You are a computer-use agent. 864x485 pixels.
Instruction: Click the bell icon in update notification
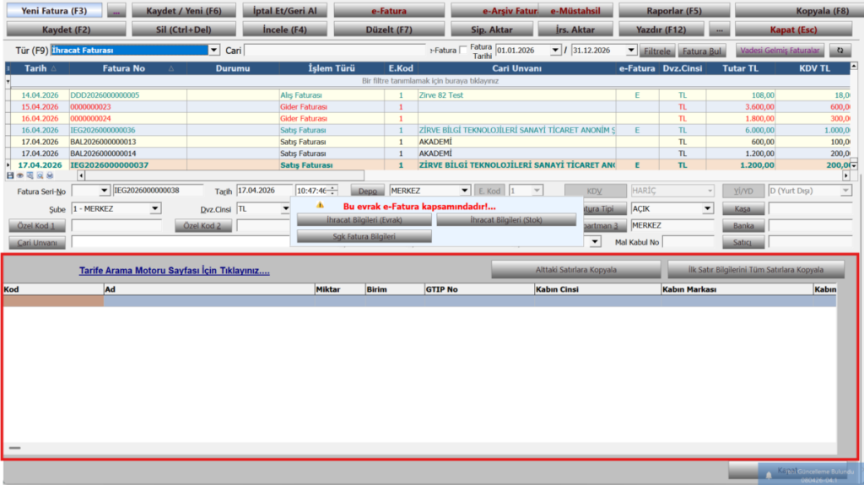769,475
